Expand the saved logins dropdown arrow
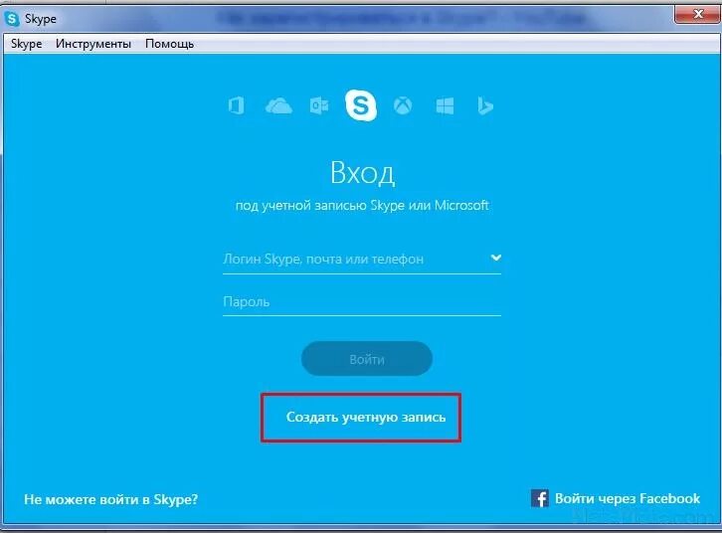The width and height of the screenshot is (722, 533). (x=496, y=258)
